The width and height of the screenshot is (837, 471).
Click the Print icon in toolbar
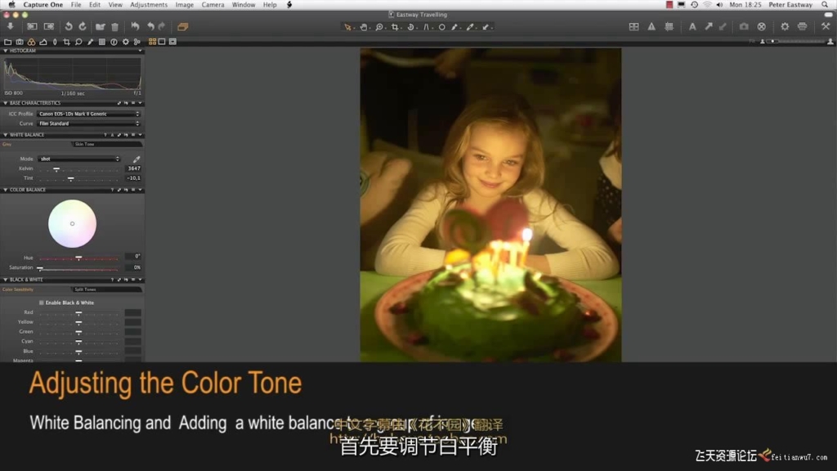pyautogui.click(x=802, y=27)
